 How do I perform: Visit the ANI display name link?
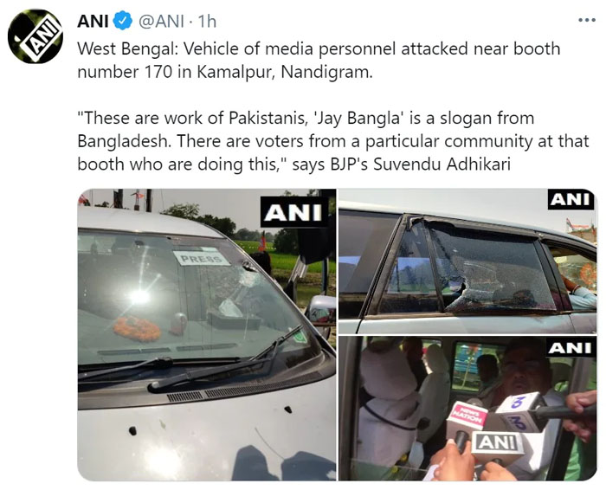click(93, 21)
